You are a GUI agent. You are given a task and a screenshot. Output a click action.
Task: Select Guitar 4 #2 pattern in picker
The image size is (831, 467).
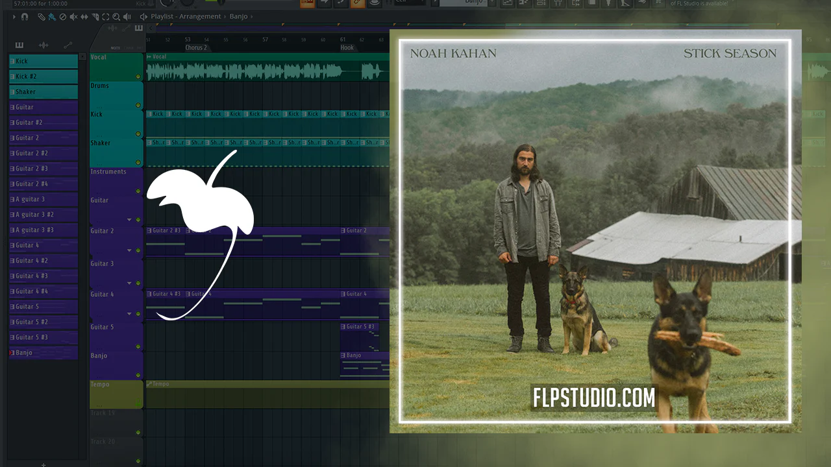43,261
